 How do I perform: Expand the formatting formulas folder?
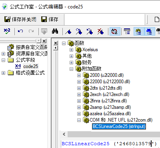coord(3,73)
